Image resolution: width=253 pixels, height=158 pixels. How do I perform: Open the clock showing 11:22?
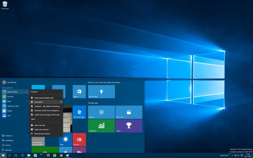[x=248, y=155]
